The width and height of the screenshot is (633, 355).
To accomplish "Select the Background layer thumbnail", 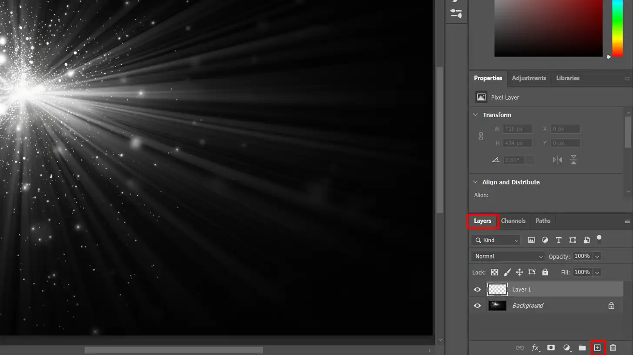I will (497, 305).
